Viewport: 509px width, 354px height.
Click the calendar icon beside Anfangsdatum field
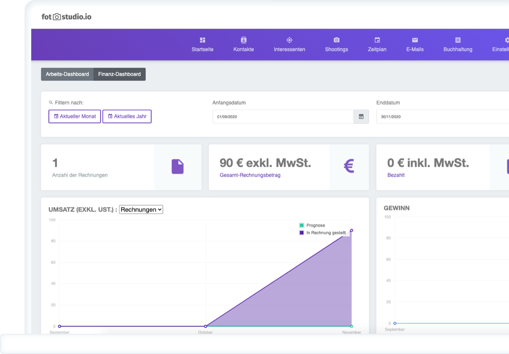click(361, 117)
